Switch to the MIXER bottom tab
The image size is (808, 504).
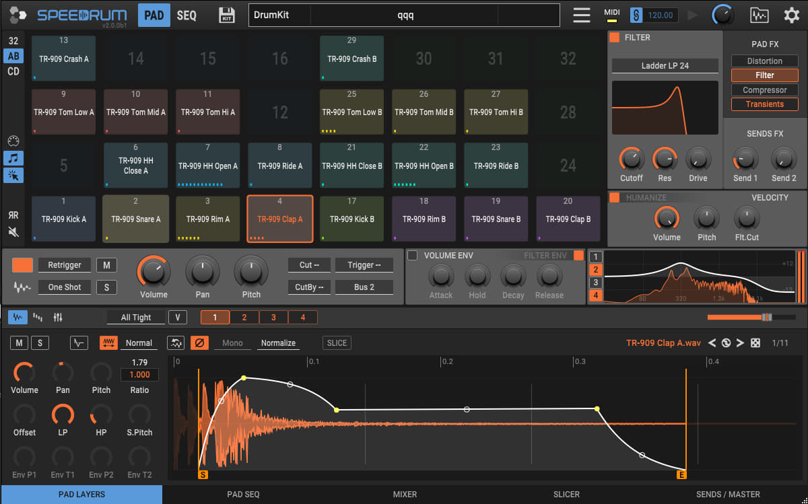(x=405, y=495)
